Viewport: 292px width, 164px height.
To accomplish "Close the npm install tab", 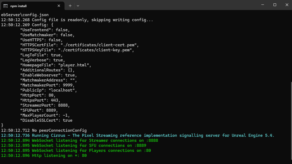I will [x=59, y=6].
